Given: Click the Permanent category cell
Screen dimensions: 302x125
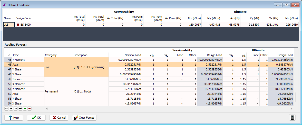Looking at the screenshot, I should [59, 91].
